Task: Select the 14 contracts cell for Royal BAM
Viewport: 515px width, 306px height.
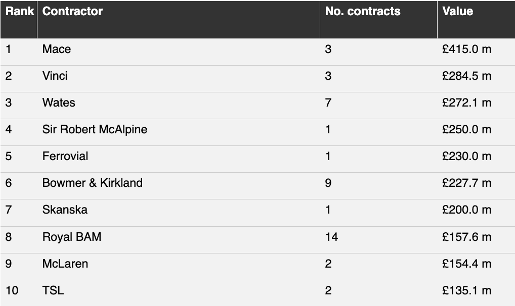Action: pos(331,237)
